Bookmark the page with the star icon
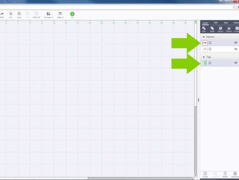 click(234, 7)
